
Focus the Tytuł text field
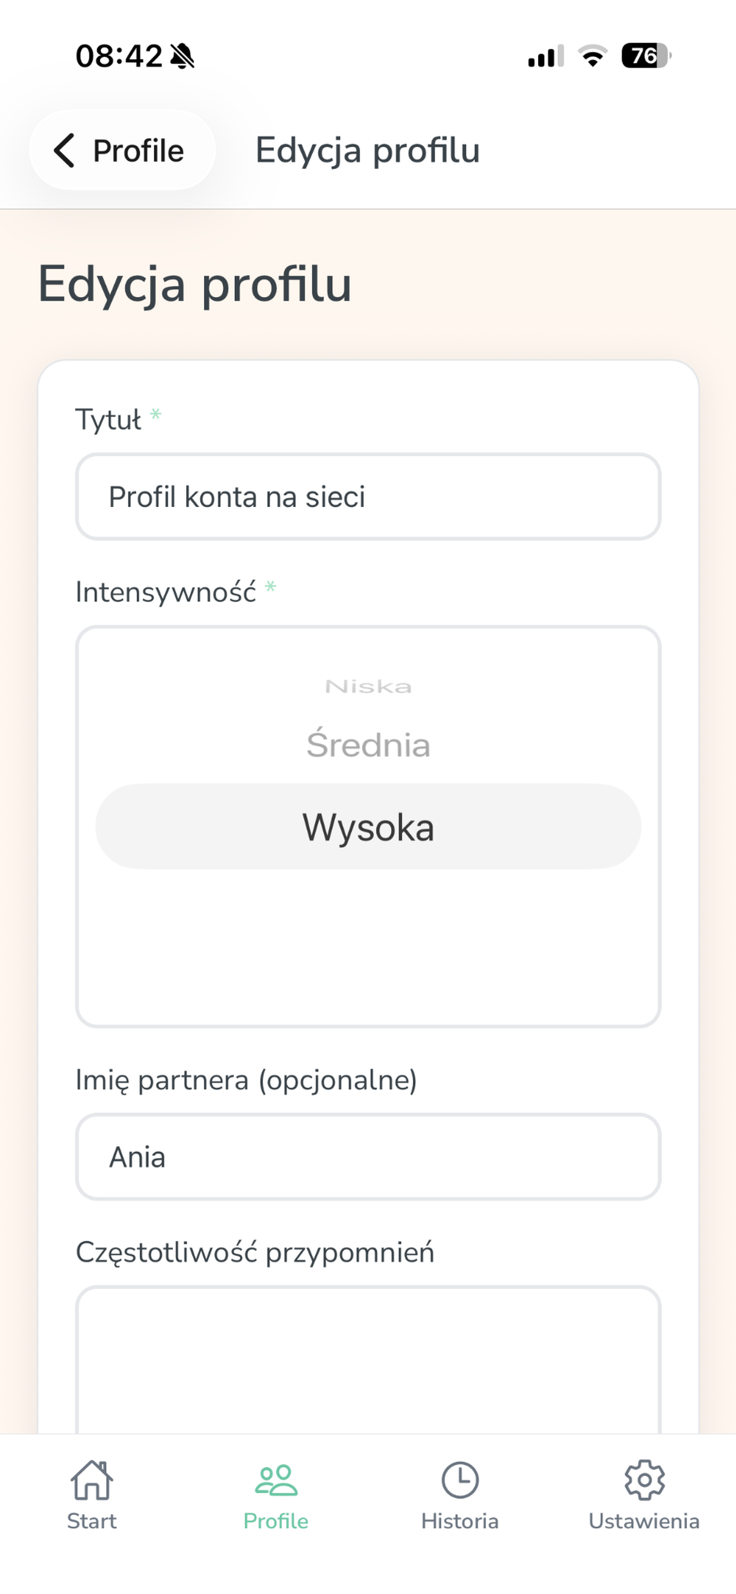point(368,497)
